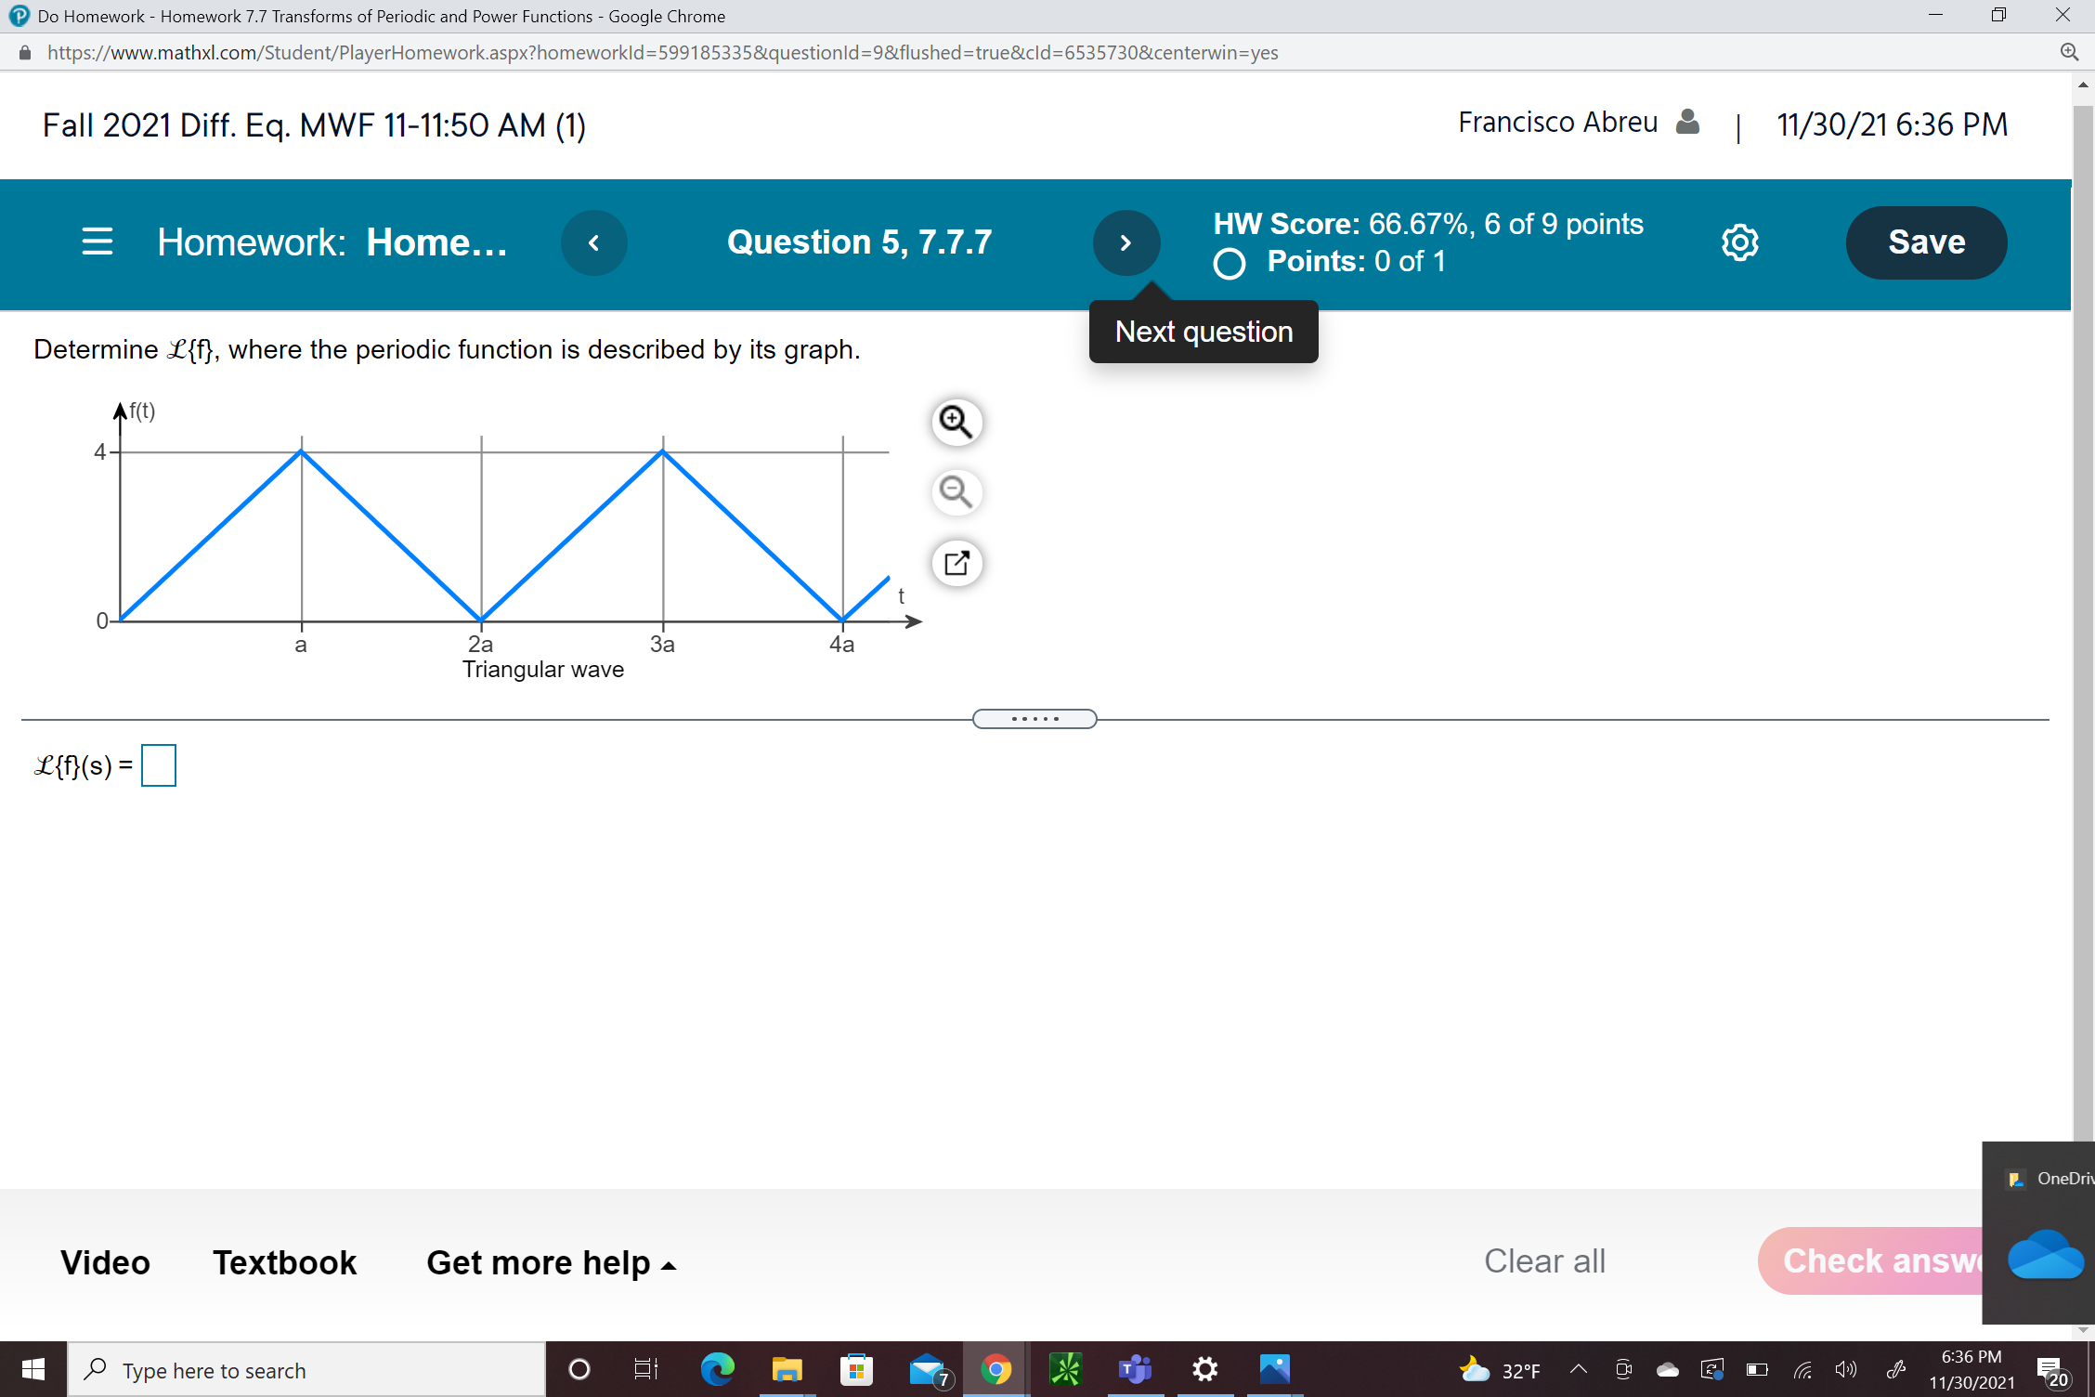Zoom in on the triangular wave graph

(956, 422)
